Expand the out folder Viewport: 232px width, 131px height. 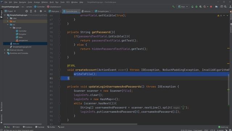8,21
